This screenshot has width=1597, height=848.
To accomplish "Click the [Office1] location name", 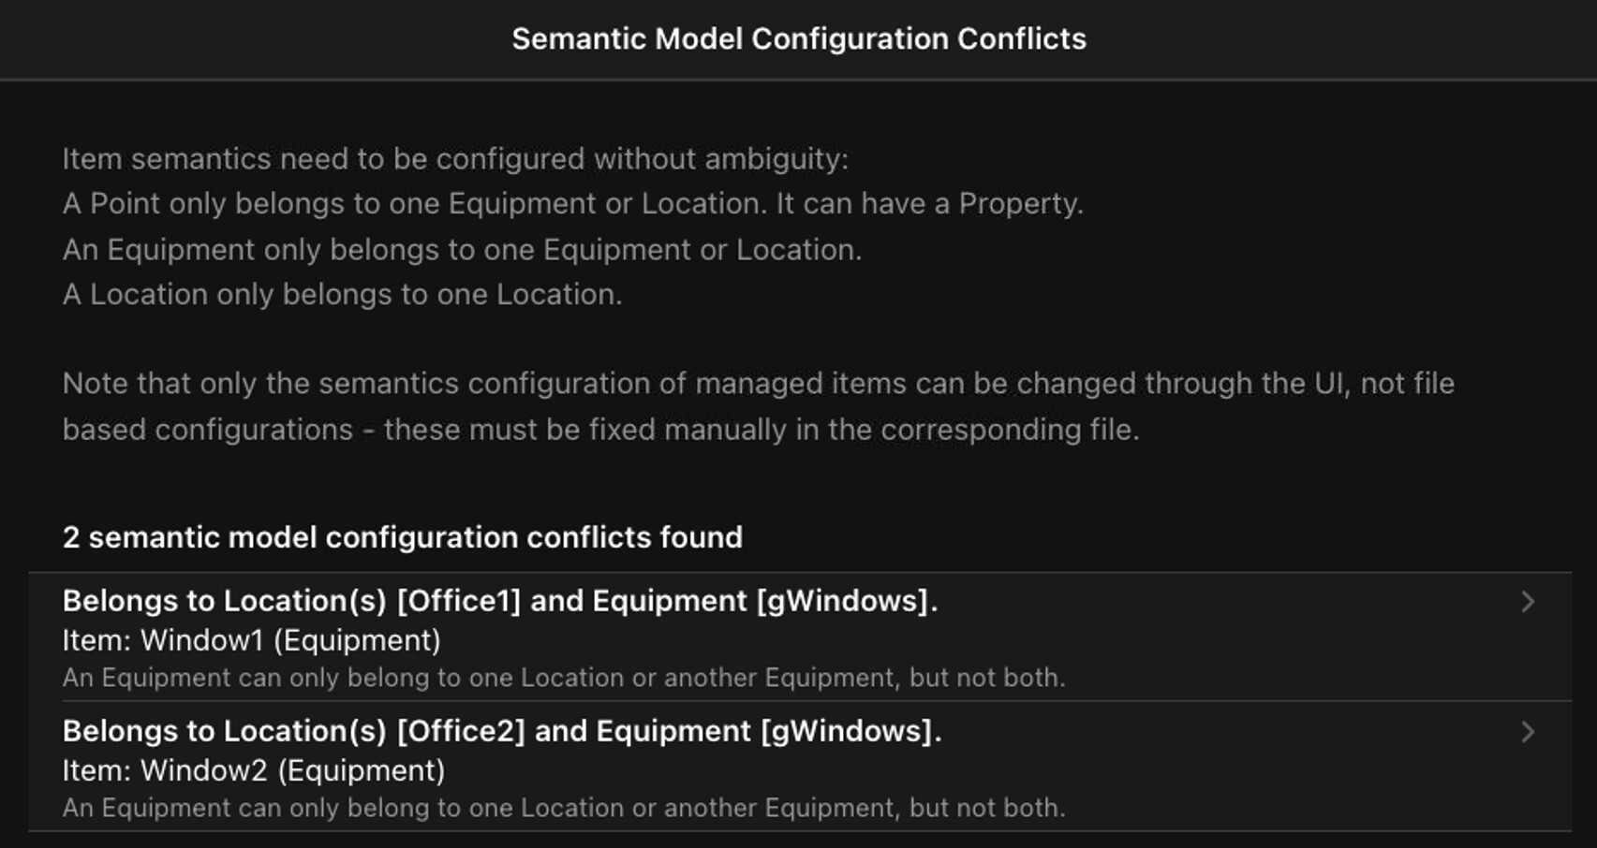I will 459,601.
